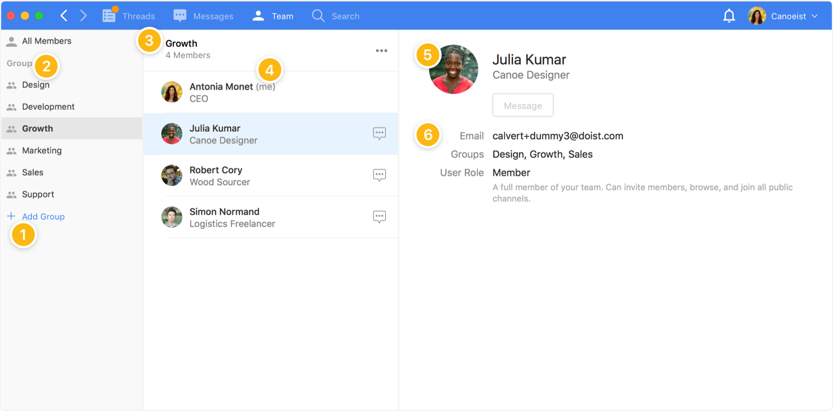Viewport: 833px width, 411px height.
Task: Open the Search tab
Action: tap(335, 16)
